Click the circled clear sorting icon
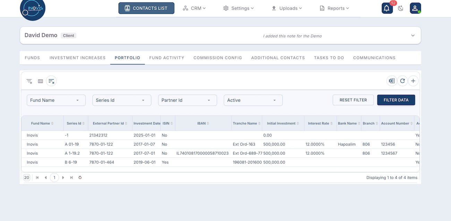Viewport: 451px width, 221px height. (51, 81)
